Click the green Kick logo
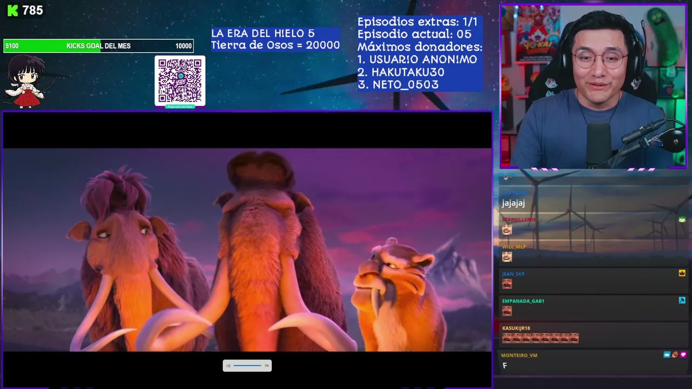Image resolution: width=692 pixels, height=389 pixels. (12, 10)
